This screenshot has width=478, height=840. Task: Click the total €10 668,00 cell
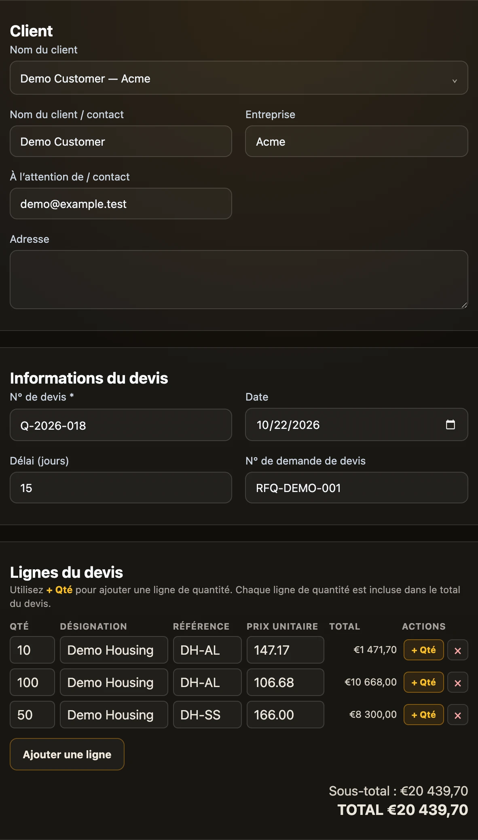[371, 682]
